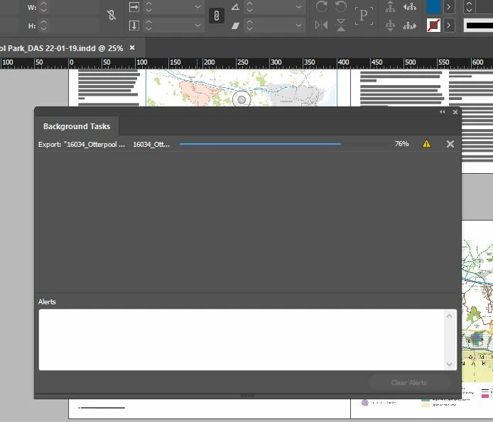Adjust the stroke weight stepper
The image size is (493, 422).
(469, 6)
